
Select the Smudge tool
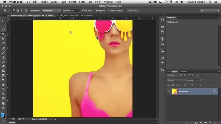pyautogui.click(x=3, y=75)
